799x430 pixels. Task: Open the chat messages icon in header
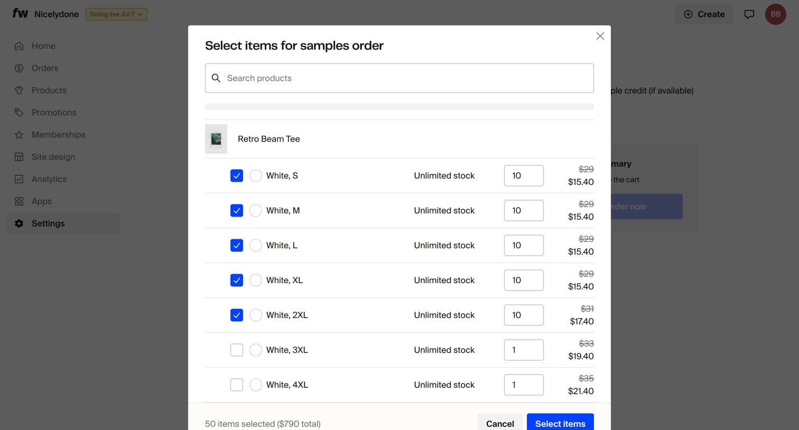point(749,14)
